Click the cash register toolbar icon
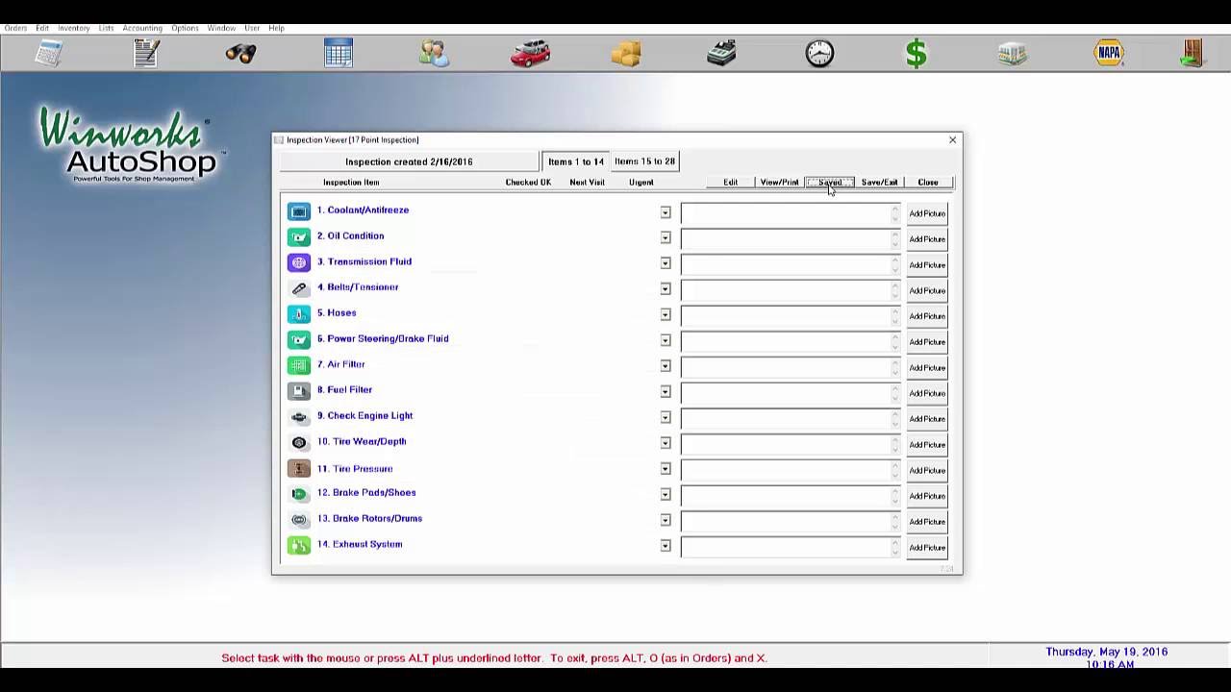 click(x=721, y=53)
